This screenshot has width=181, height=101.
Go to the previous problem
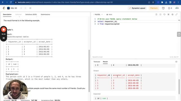[21, 8]
